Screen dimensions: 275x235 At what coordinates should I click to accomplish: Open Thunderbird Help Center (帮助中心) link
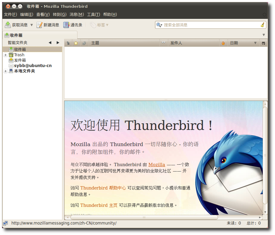click(103, 188)
